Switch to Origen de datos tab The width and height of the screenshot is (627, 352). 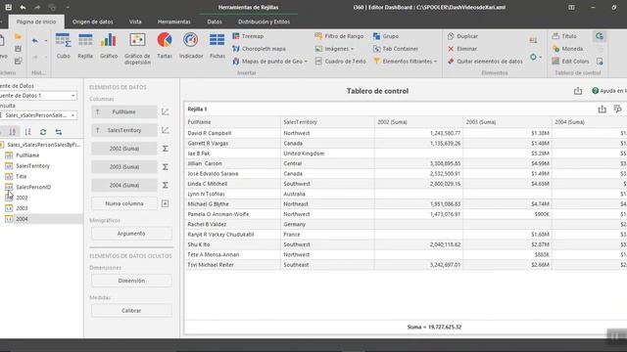[x=92, y=22]
